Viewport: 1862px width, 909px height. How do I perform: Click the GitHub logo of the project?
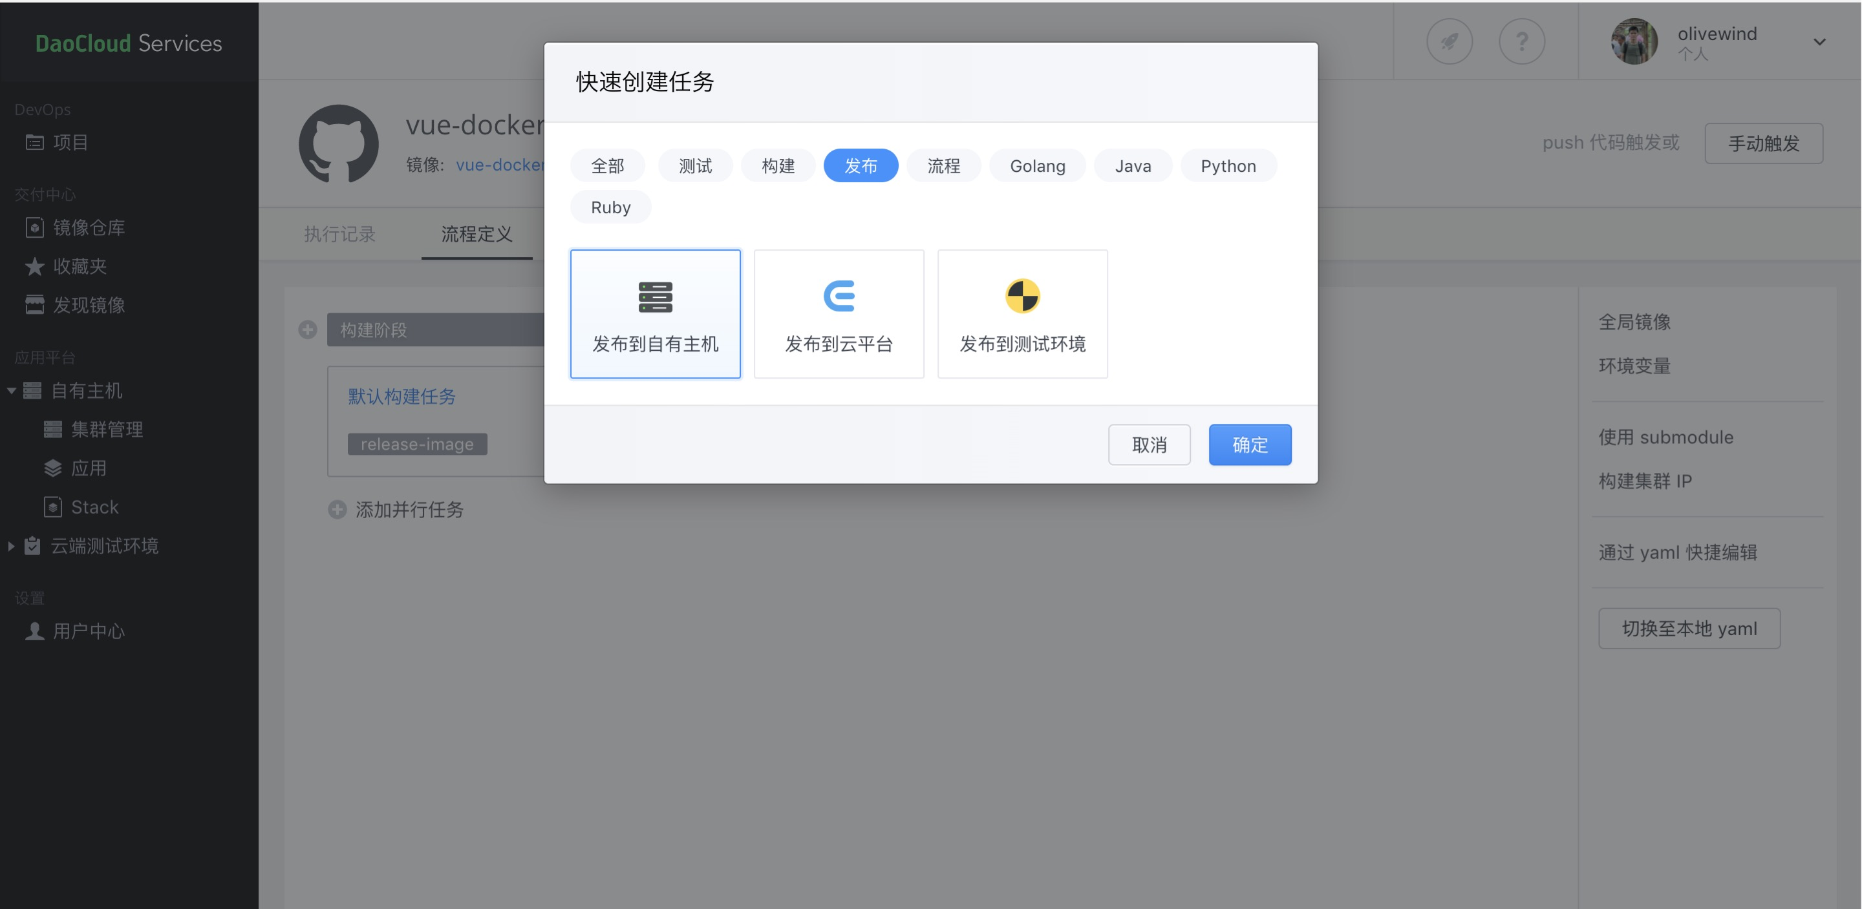click(338, 144)
